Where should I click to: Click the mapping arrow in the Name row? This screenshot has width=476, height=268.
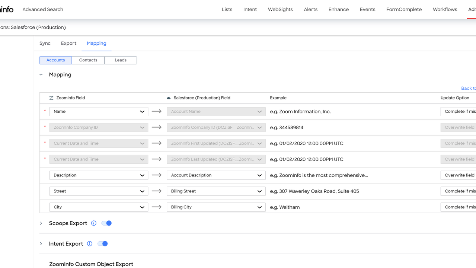(157, 111)
